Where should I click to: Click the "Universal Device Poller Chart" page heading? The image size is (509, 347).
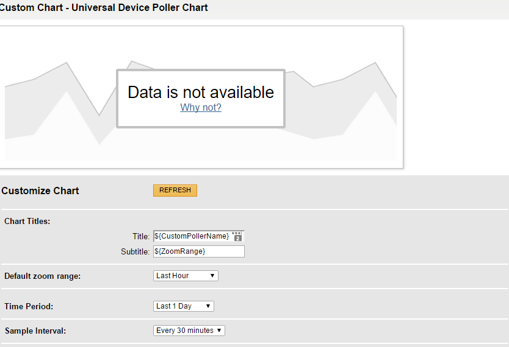coord(140,7)
